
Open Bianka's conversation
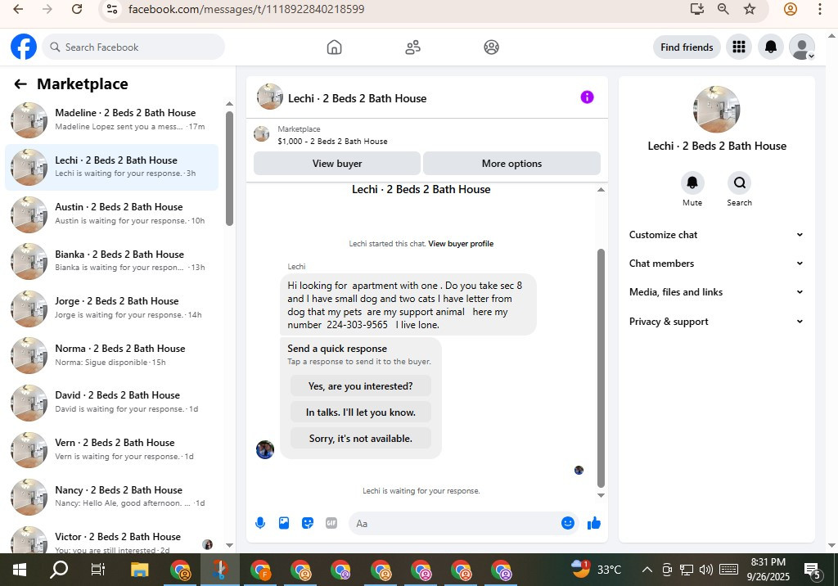coord(111,261)
